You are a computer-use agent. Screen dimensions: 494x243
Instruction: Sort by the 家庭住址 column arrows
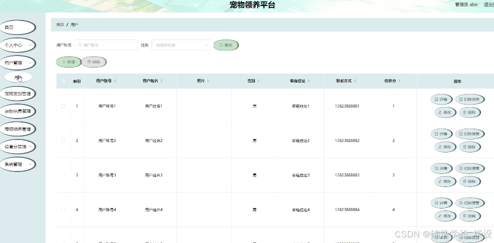pyautogui.click(x=309, y=81)
